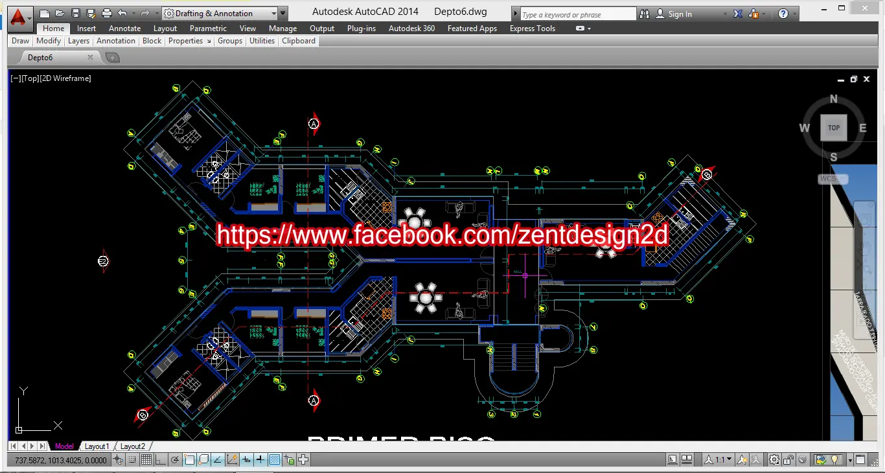
Task: Click the Autodesk Exchange X icon
Action: (738, 14)
